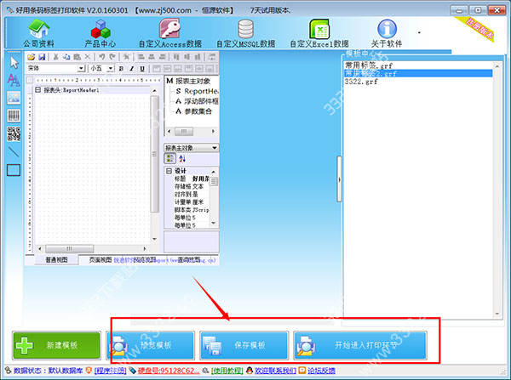Click the undo toolbar icon
The height and width of the screenshot is (380, 511).
tap(102, 57)
